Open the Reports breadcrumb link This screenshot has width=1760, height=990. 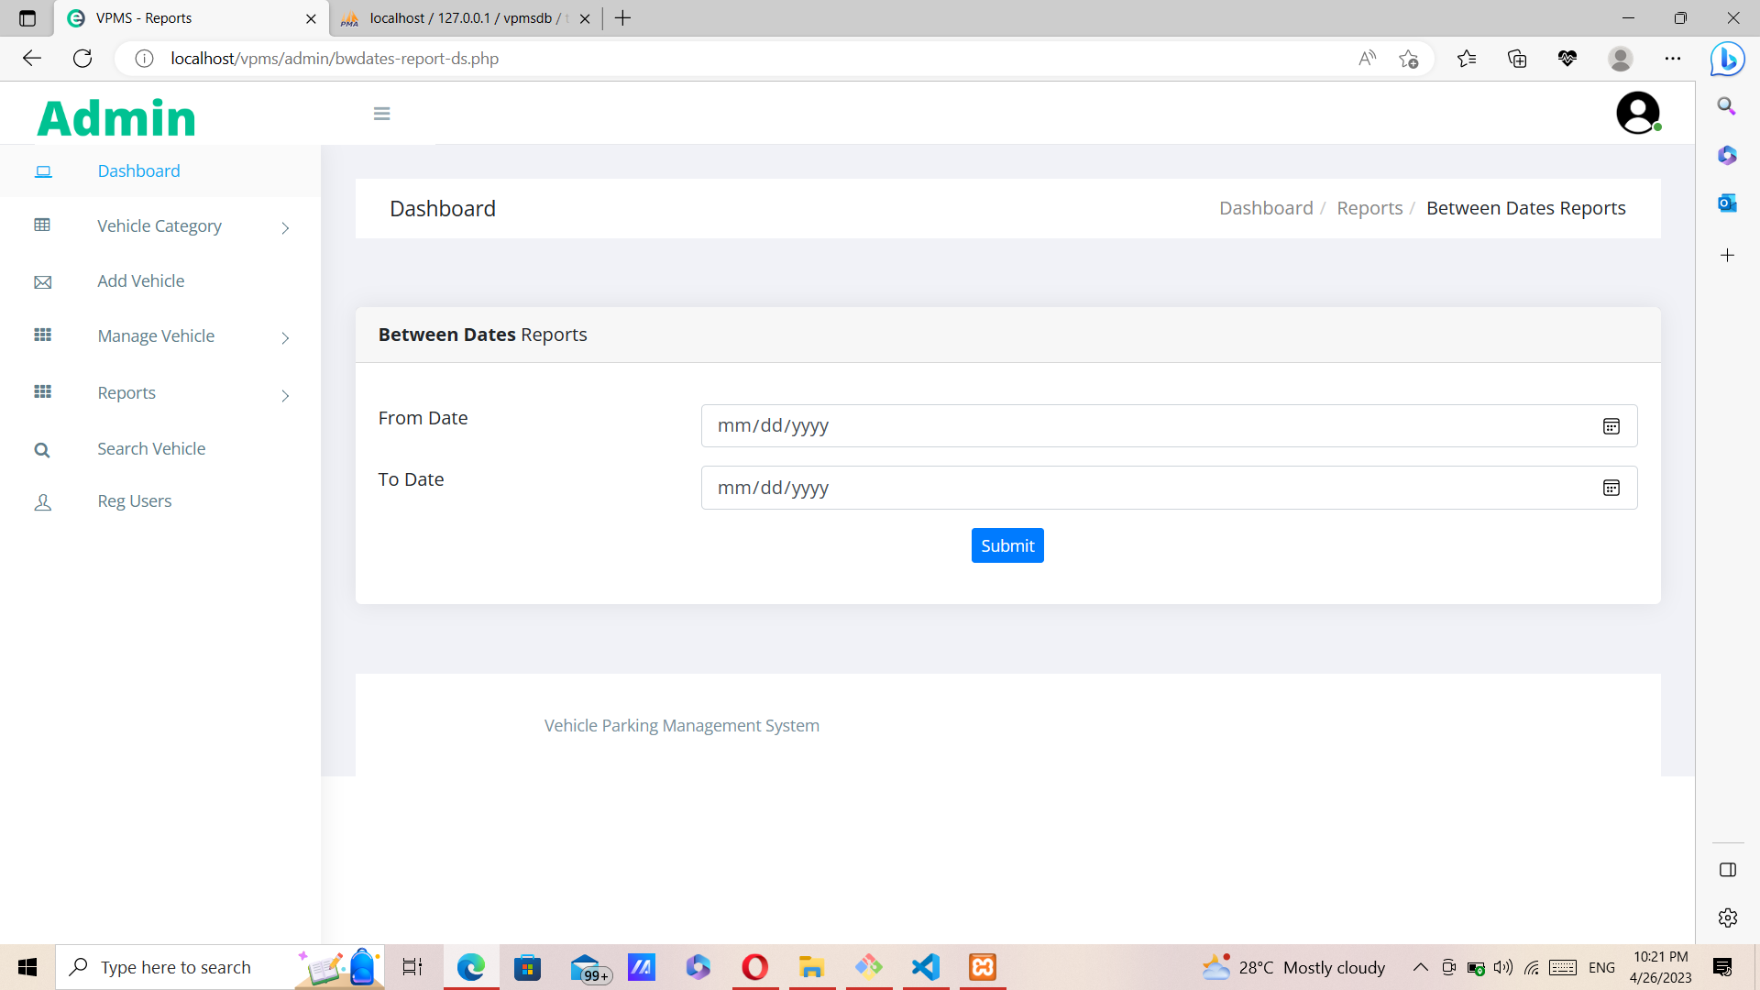[x=1369, y=208]
